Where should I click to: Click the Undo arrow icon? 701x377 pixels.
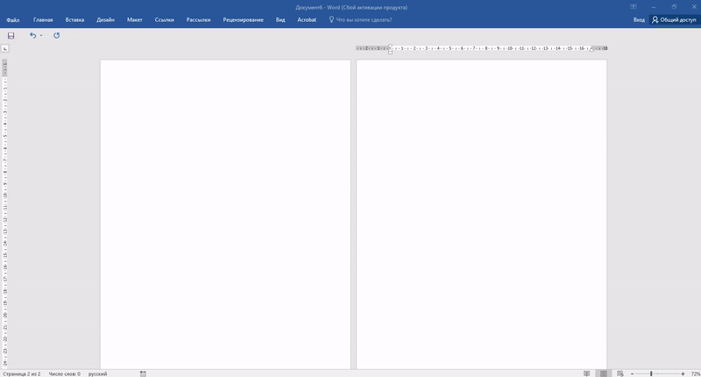pos(33,36)
